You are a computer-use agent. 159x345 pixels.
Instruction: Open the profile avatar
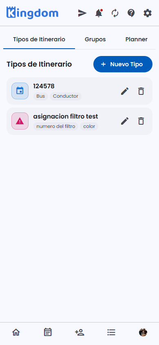[143, 332]
